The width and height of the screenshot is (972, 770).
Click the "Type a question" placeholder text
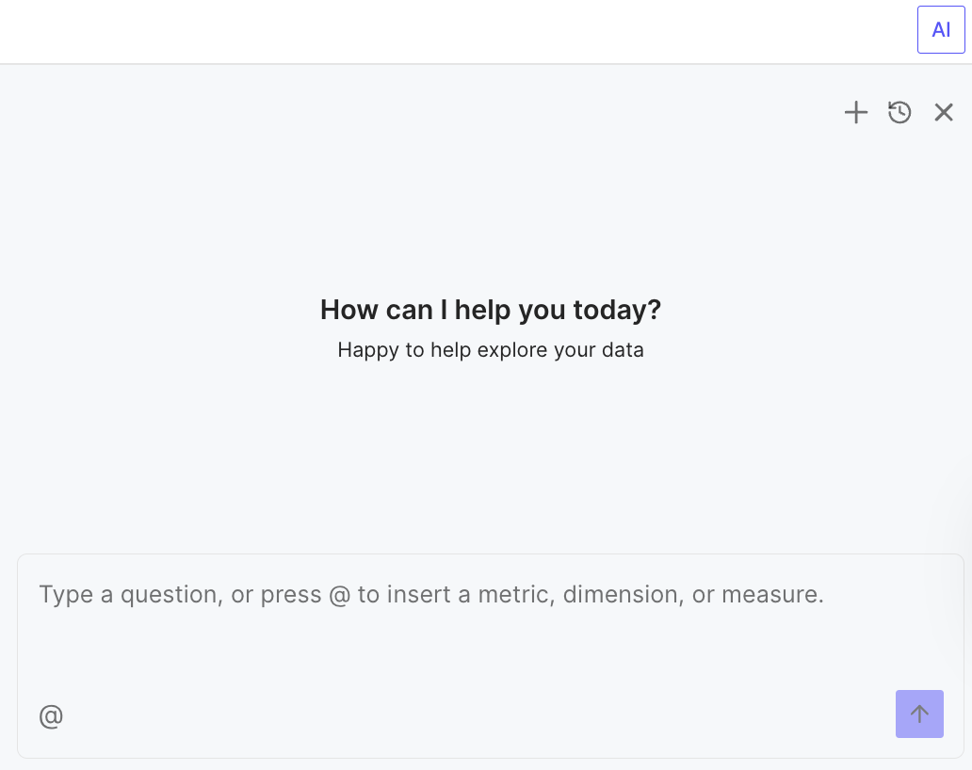(431, 595)
